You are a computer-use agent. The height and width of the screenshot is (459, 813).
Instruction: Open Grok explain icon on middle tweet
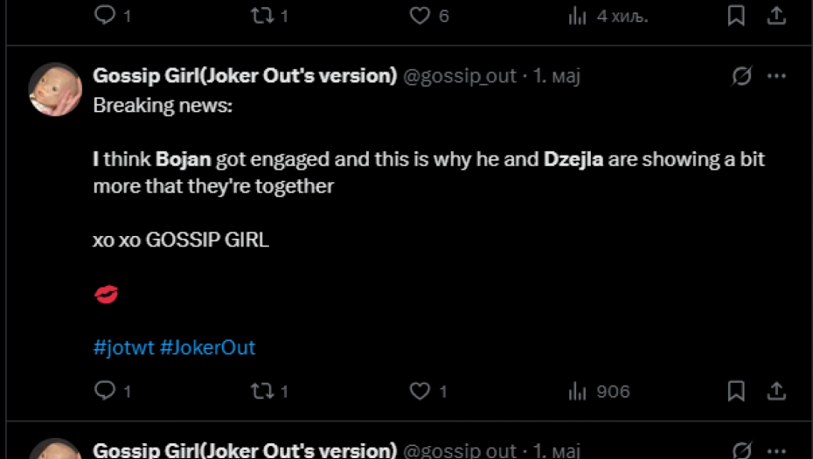(741, 76)
